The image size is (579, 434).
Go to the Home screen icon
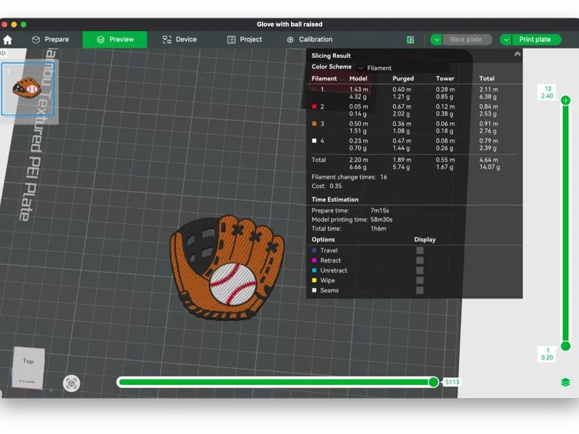(x=7, y=40)
